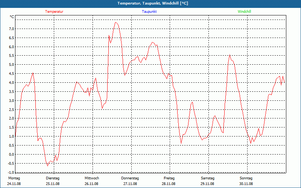Viewport: 301px width, 188px height.
Task: Select the 0,5 y-axis value
Action: [x=12, y=146]
